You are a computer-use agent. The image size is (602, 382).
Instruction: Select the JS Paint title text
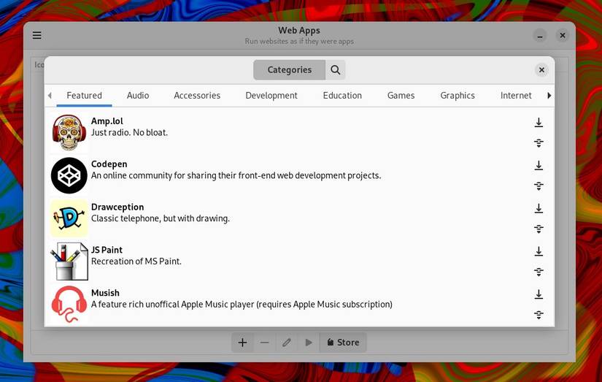tap(107, 250)
